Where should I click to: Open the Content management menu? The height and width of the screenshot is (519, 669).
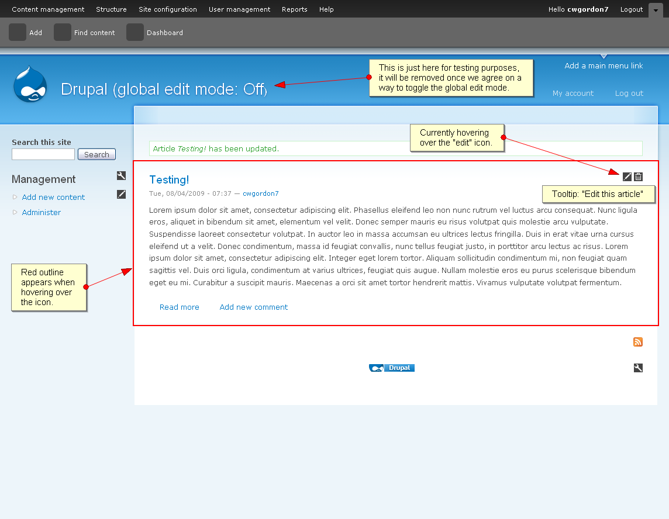tap(48, 9)
